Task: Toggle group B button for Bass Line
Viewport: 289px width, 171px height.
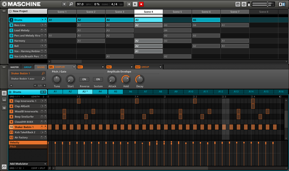Action: [x=11, y=25]
